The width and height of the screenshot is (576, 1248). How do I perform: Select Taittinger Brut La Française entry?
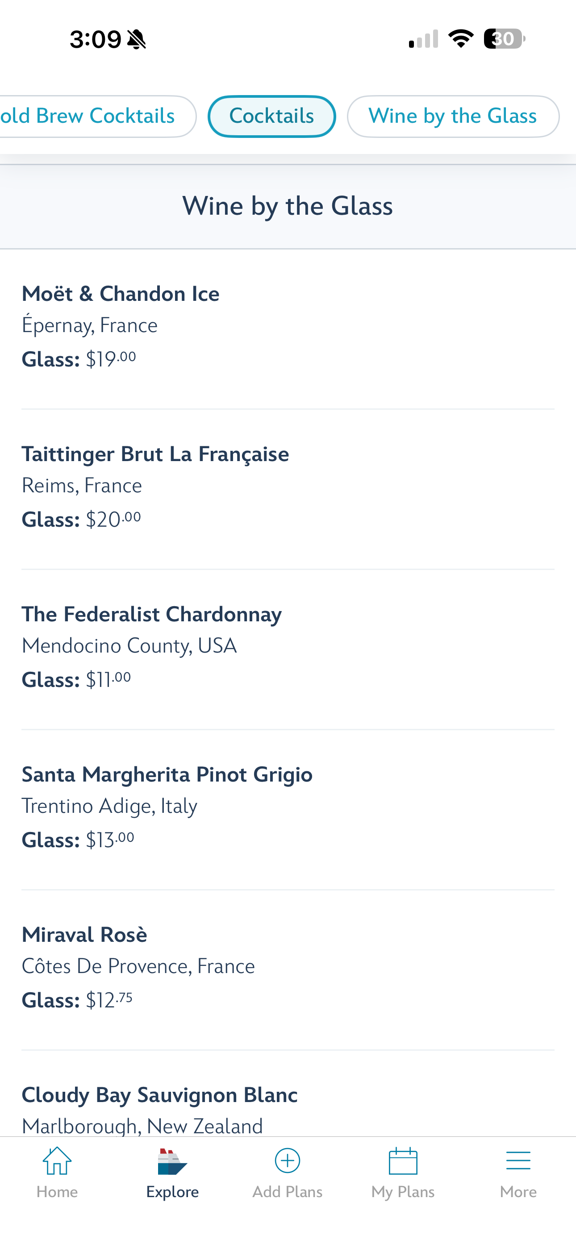coord(155,454)
